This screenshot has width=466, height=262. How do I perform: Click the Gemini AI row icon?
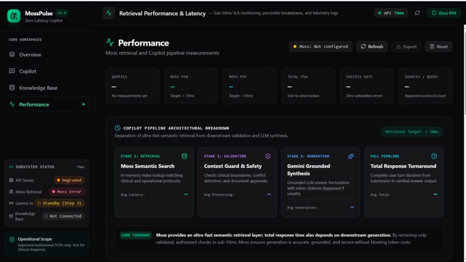pos(12,203)
